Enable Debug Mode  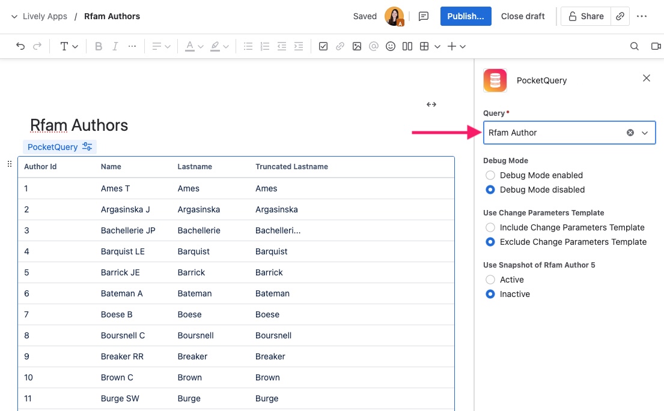coord(490,175)
